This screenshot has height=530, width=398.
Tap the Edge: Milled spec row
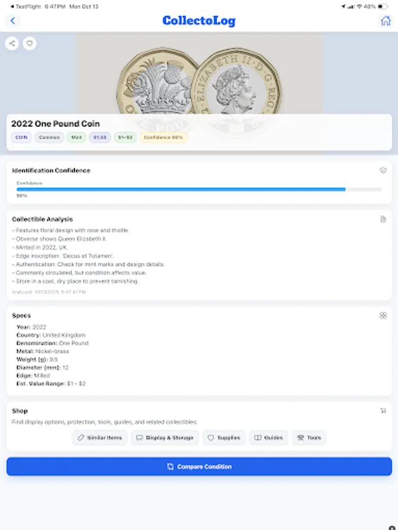click(x=33, y=376)
